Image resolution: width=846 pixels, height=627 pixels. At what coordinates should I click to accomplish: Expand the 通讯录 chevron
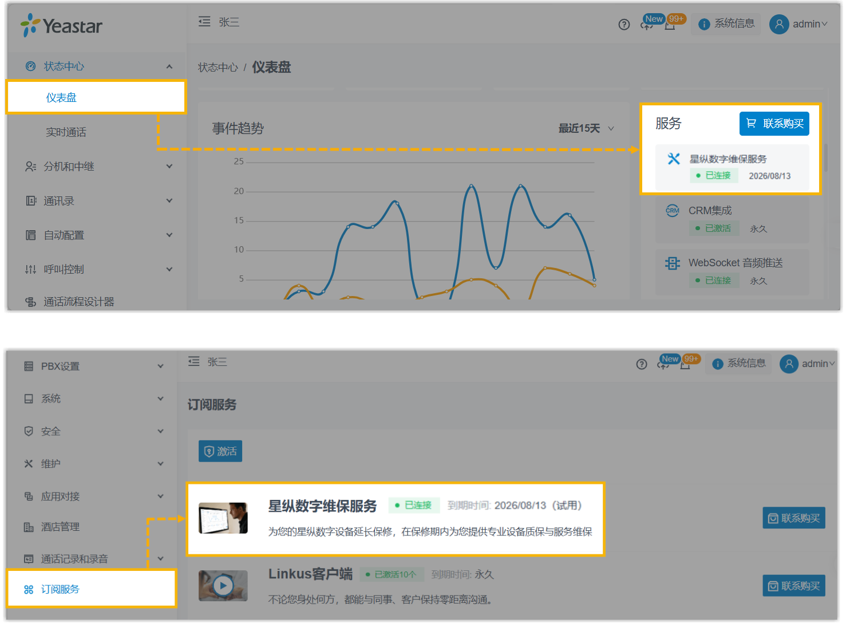point(169,201)
